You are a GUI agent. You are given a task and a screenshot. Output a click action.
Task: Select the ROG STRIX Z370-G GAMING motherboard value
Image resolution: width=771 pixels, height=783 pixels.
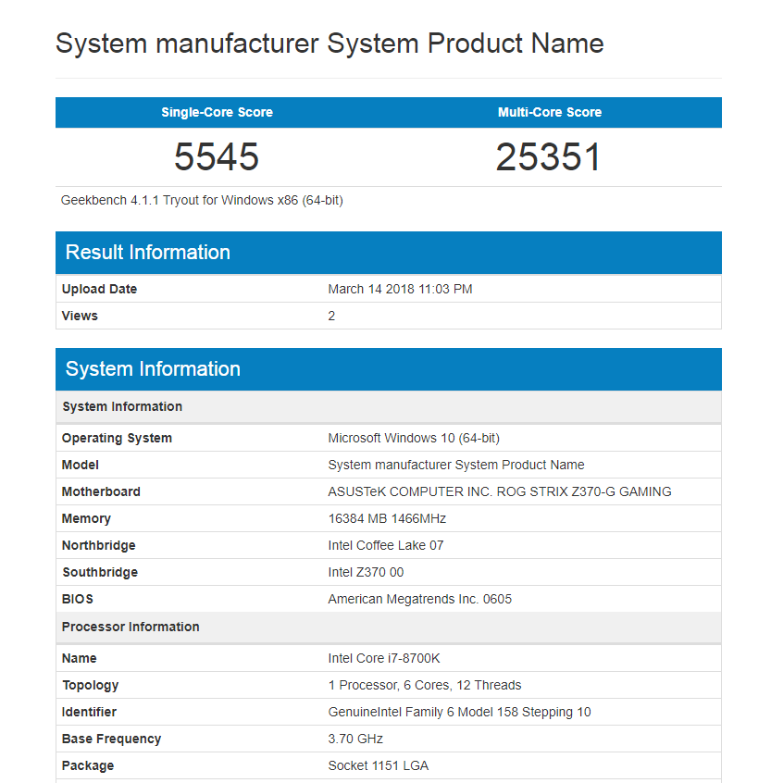(x=500, y=491)
